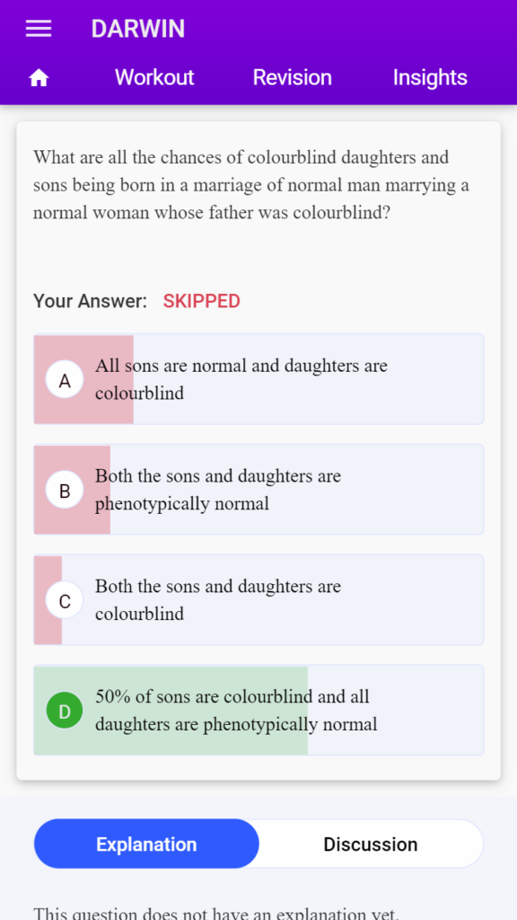Go to the home icon

[39, 77]
